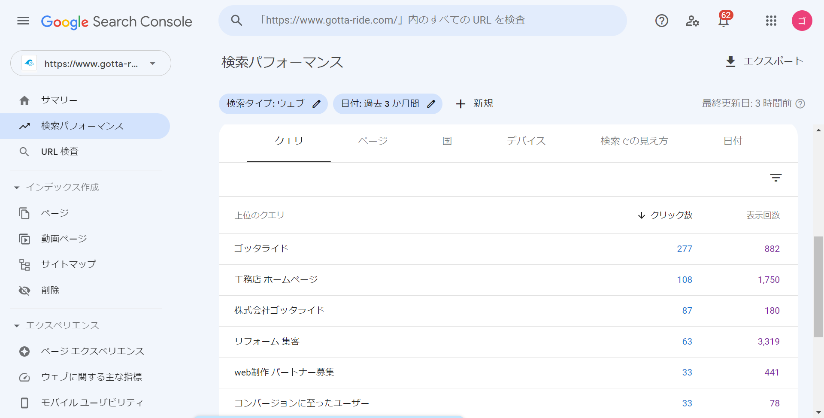Switch to the クエリ tab
This screenshot has height=418, width=824.
pyautogui.click(x=289, y=141)
